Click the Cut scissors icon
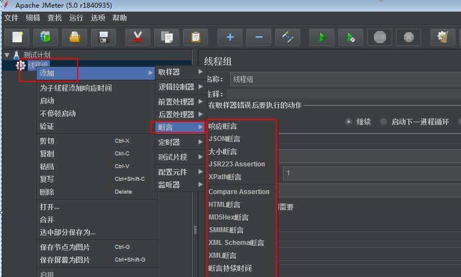Image resolution: width=461 pixels, height=277 pixels. (138, 37)
